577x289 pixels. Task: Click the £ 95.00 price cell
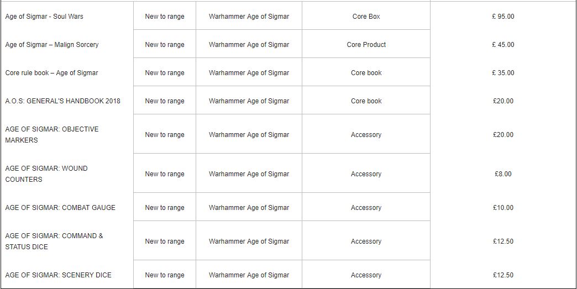pyautogui.click(x=503, y=17)
